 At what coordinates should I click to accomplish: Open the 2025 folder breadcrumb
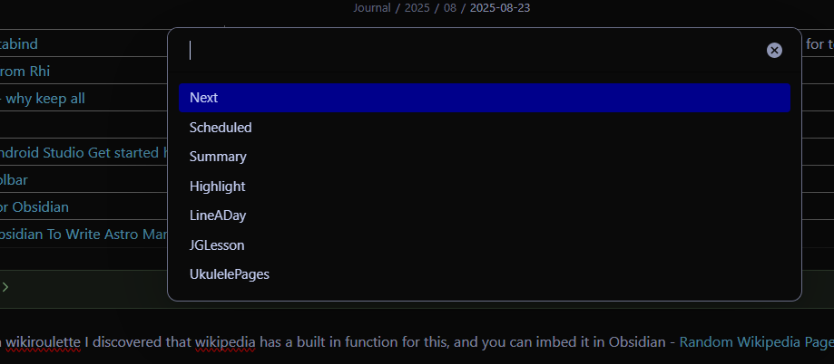417,8
